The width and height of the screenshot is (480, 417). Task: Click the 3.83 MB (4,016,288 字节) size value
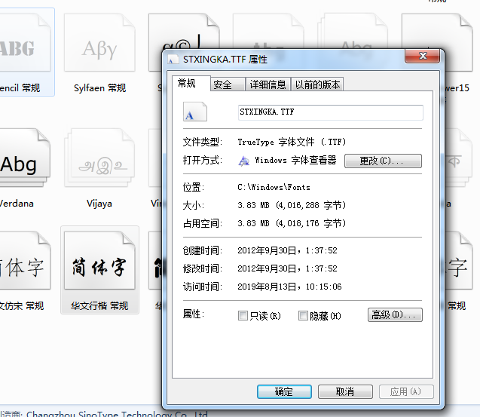tap(292, 205)
